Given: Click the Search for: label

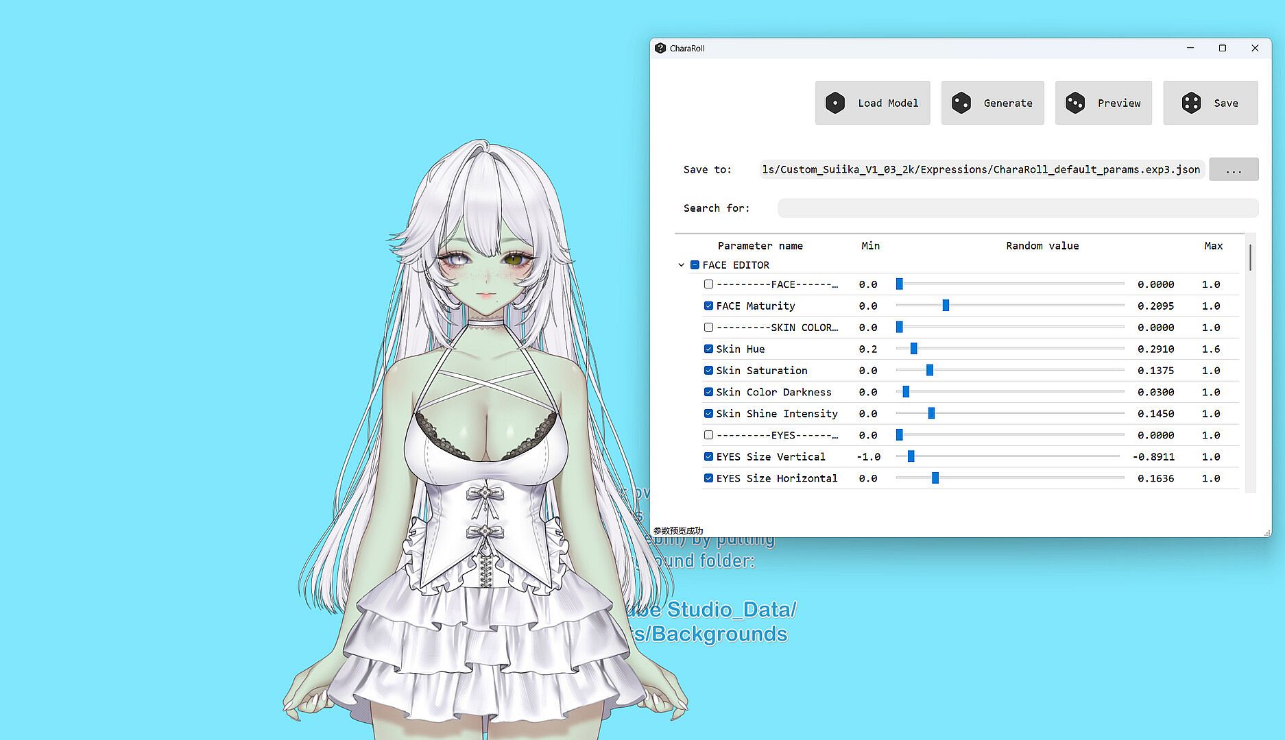Looking at the screenshot, I should (717, 208).
